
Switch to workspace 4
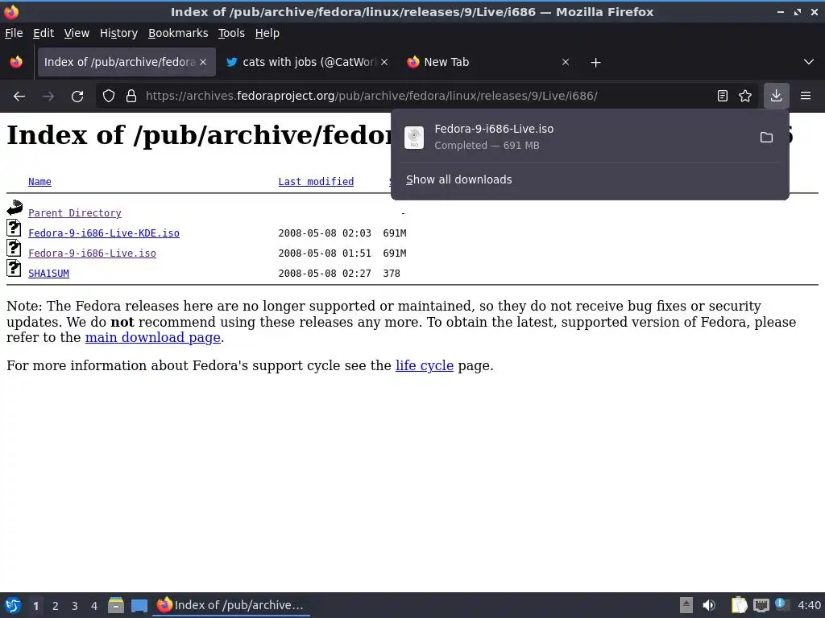click(94, 606)
